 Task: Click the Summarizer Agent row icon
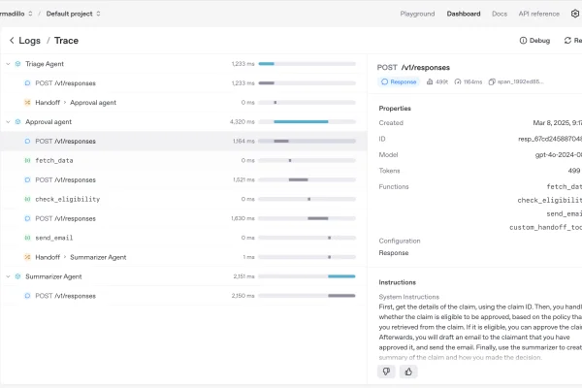click(x=17, y=276)
